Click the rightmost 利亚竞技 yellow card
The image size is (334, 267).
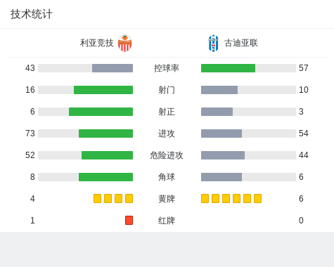coord(129,199)
